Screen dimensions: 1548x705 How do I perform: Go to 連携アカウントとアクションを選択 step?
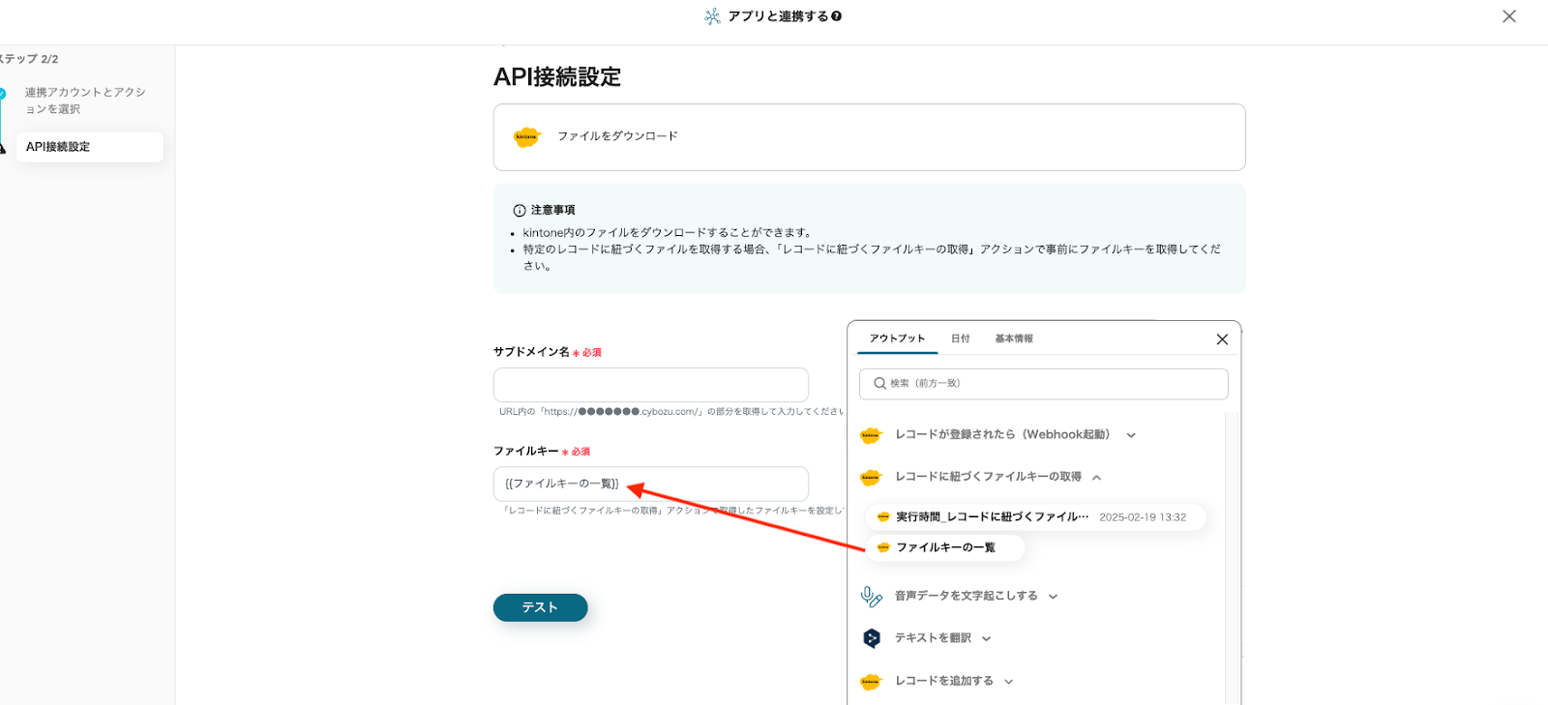85,101
